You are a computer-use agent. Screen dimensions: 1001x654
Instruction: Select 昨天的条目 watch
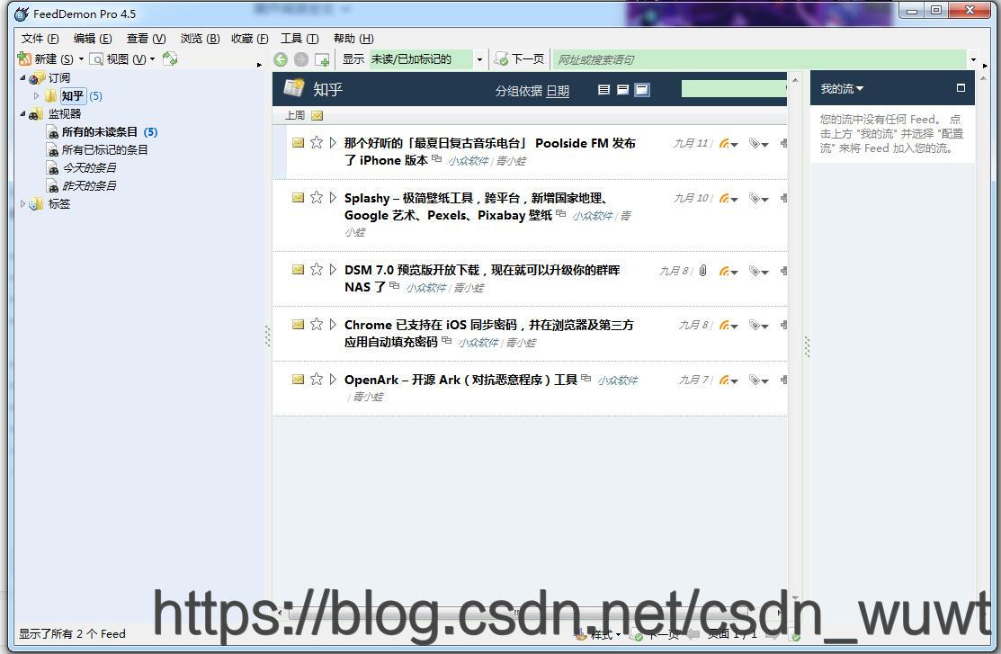point(82,186)
